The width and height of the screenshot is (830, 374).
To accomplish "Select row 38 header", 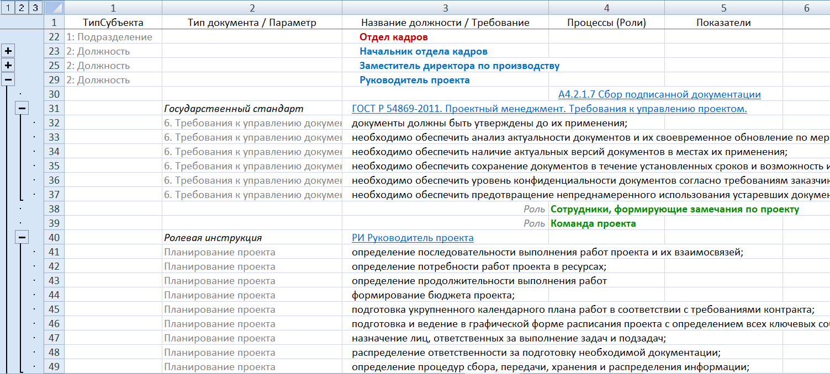I will (x=54, y=209).
